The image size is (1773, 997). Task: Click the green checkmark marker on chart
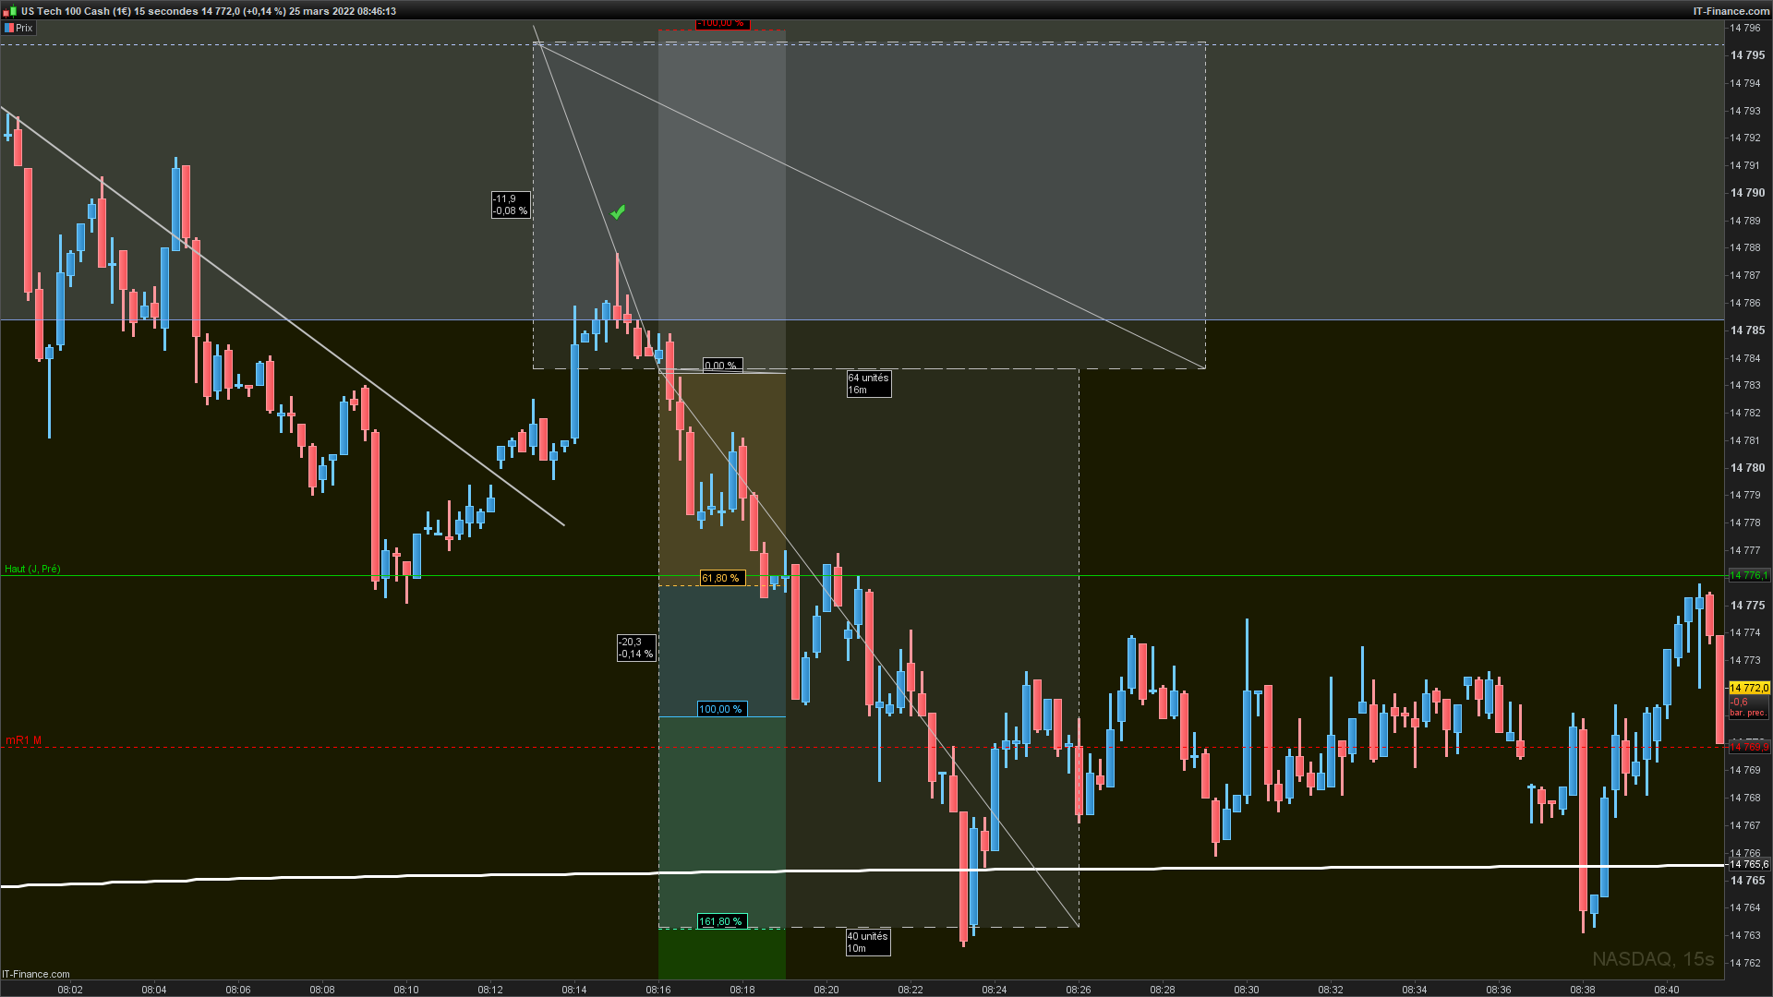click(618, 212)
